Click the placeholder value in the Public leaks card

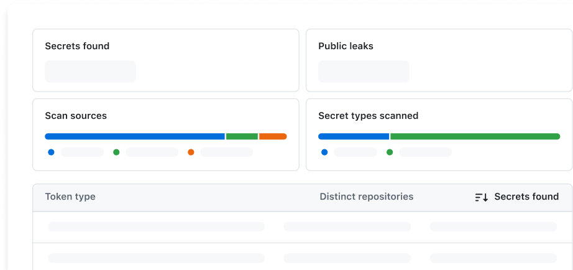[x=364, y=72]
